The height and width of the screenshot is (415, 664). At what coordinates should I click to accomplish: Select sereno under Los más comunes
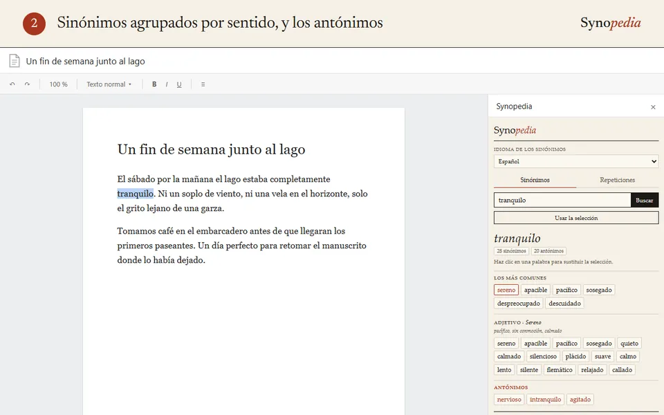(x=506, y=290)
